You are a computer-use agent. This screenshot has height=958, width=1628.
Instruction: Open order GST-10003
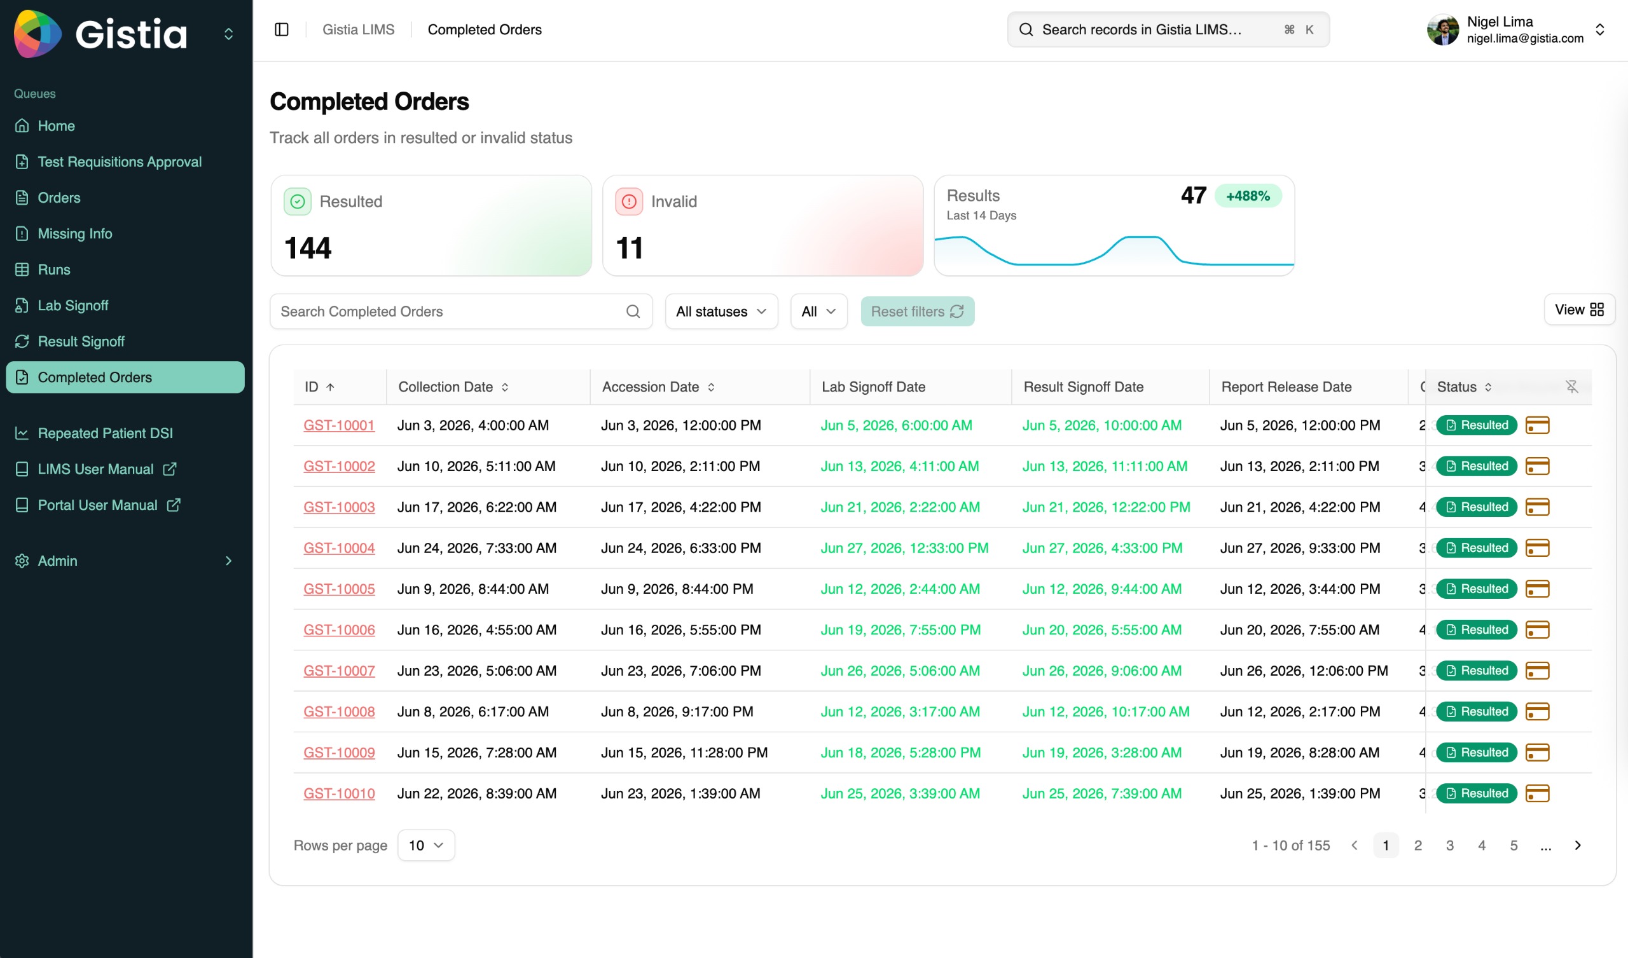pos(339,507)
